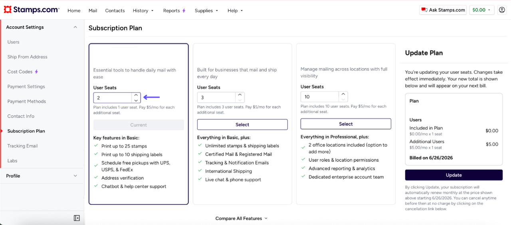Viewport: 511px width, 225px height.
Task: Click 'Address verification' feature
Action: click(123, 178)
